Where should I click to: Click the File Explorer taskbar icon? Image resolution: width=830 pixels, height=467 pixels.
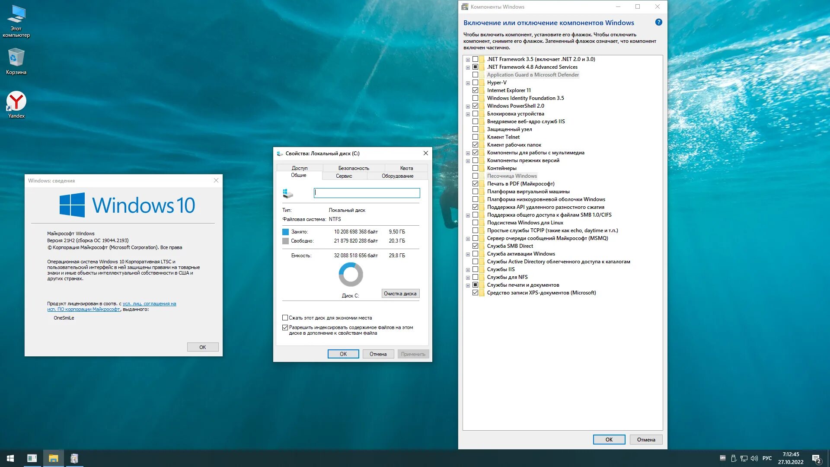(x=53, y=458)
